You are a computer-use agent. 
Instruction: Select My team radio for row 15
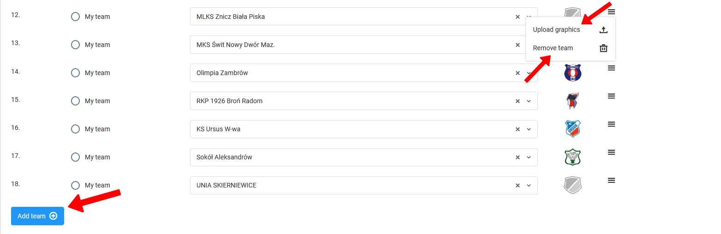pos(76,101)
